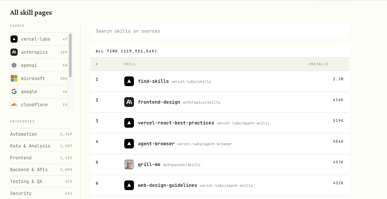Filter by Data & Analysis category
This screenshot has width=387, height=199.
tap(41, 146)
